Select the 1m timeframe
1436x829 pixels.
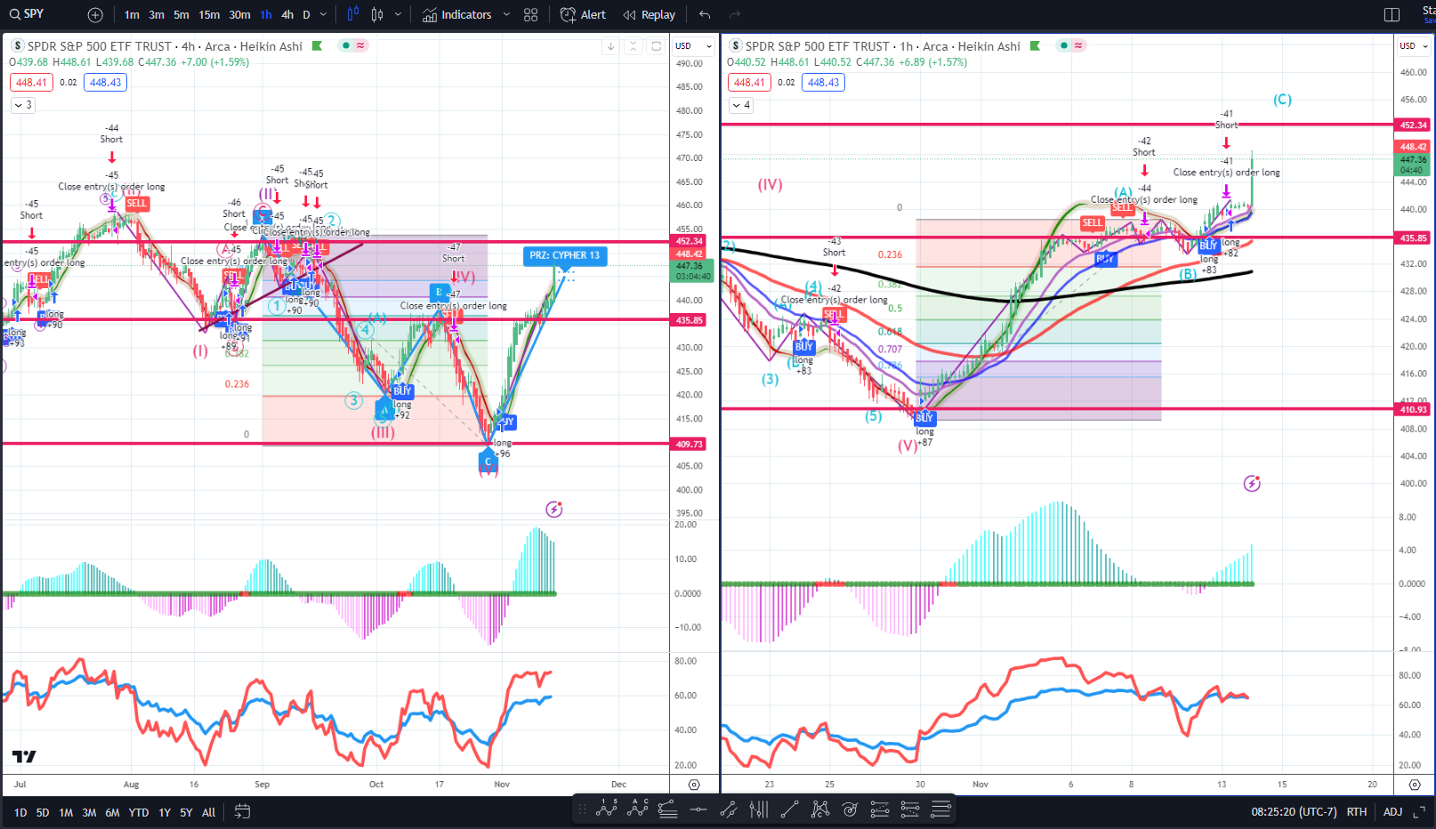pyautogui.click(x=132, y=15)
